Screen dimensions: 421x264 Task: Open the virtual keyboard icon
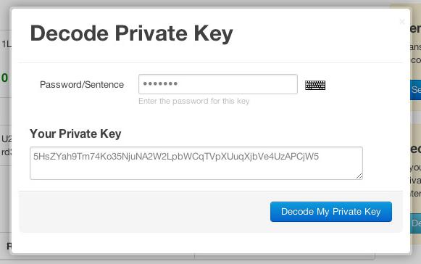pyautogui.click(x=315, y=86)
